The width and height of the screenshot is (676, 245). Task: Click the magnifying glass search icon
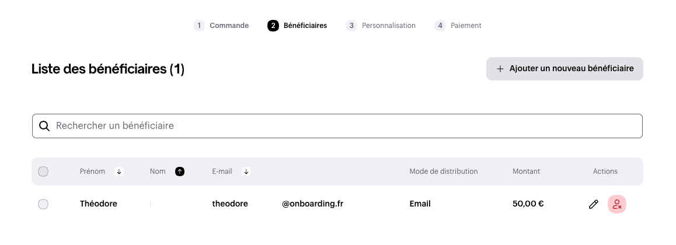44,126
